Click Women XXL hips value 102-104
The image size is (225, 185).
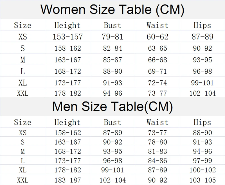202,93
